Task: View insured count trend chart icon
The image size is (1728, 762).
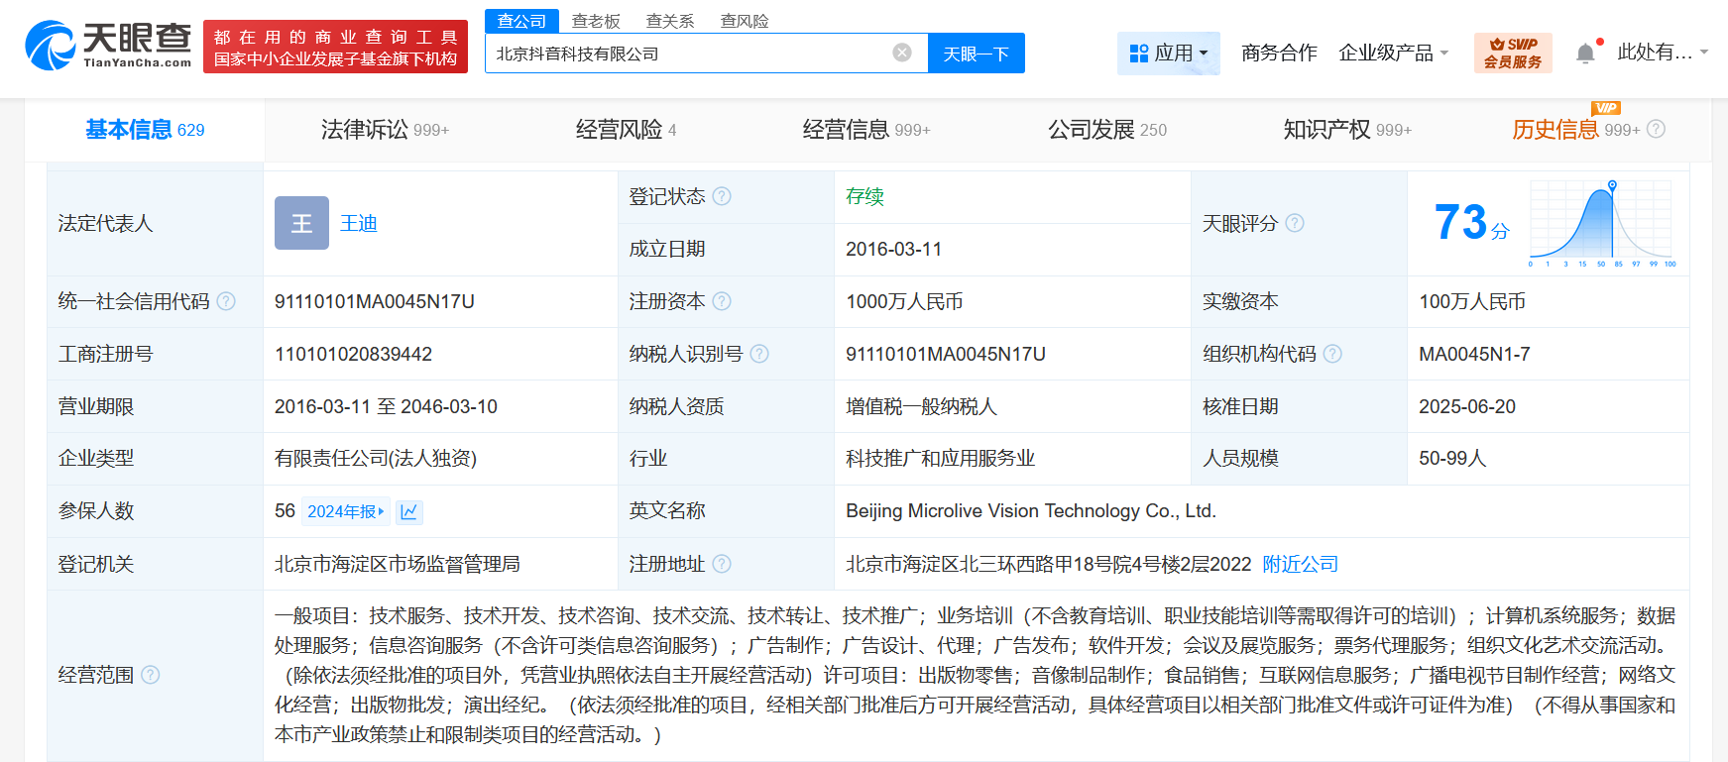Action: (x=408, y=511)
